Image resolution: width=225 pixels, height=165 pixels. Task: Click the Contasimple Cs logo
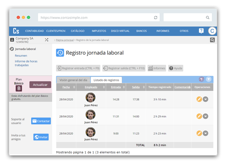[x=16, y=31]
